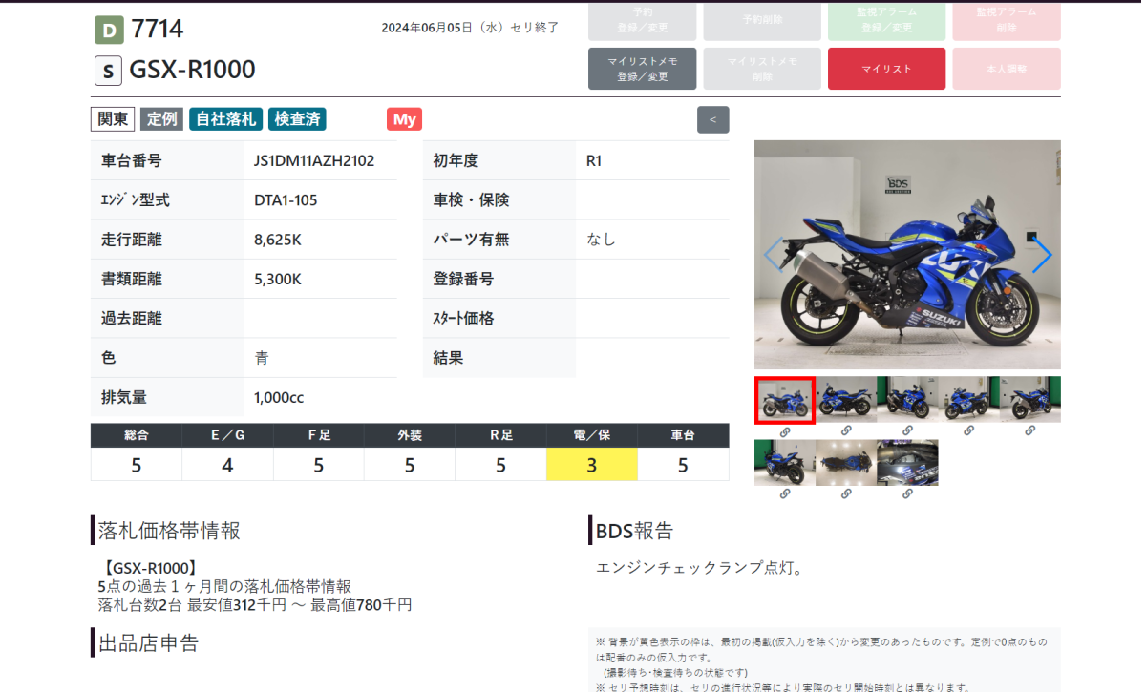Screen dimensions: 1146x692
Task: Click the dark マイリストメモ 登録/変更 button
Action: point(642,69)
